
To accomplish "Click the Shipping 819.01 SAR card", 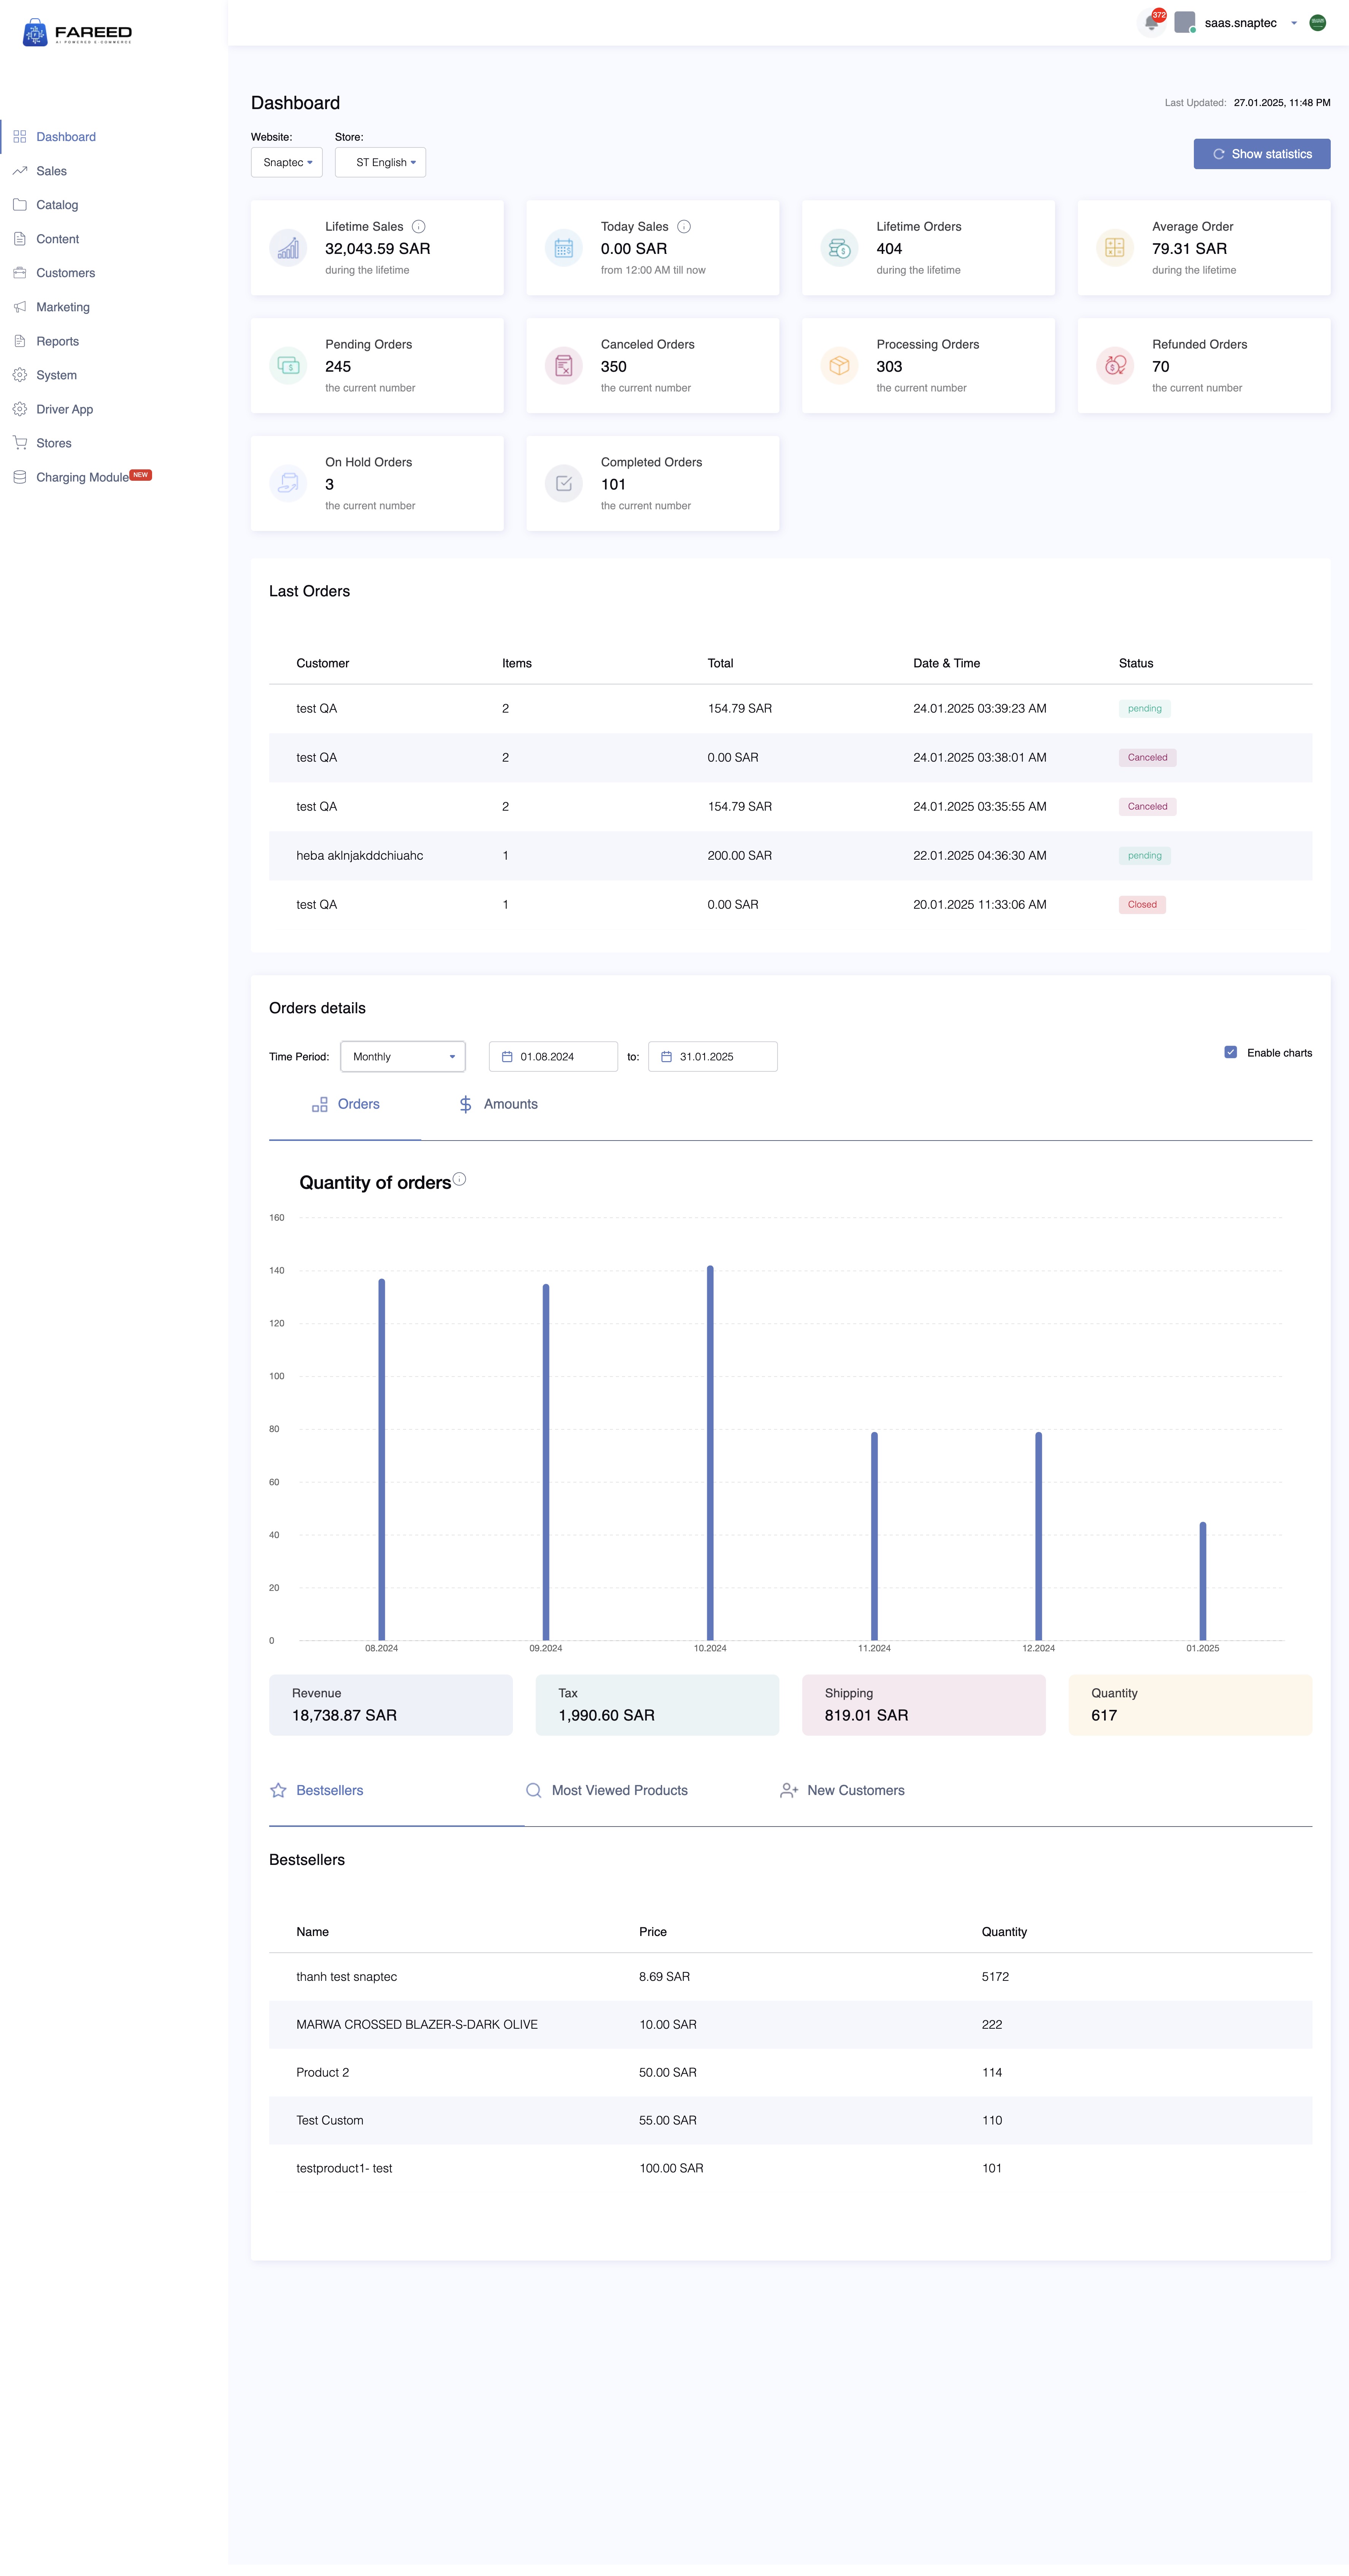I will pyautogui.click(x=924, y=1705).
